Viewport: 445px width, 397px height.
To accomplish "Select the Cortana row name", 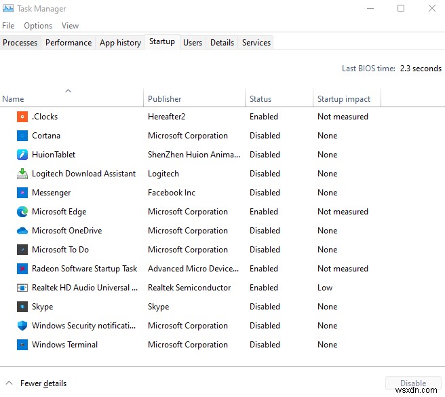I will [46, 136].
